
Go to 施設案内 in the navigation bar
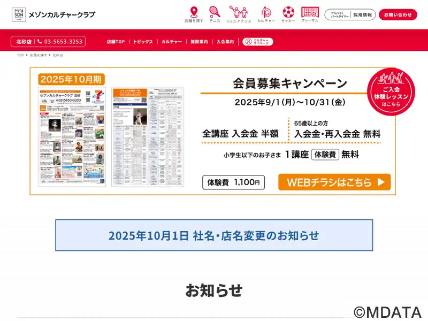[x=199, y=42]
